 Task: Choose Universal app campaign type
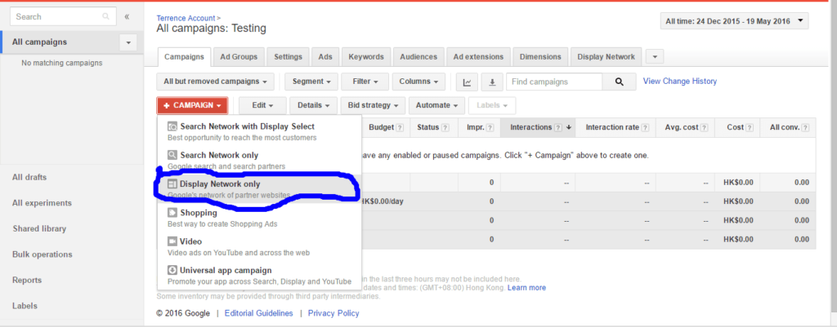259,276
